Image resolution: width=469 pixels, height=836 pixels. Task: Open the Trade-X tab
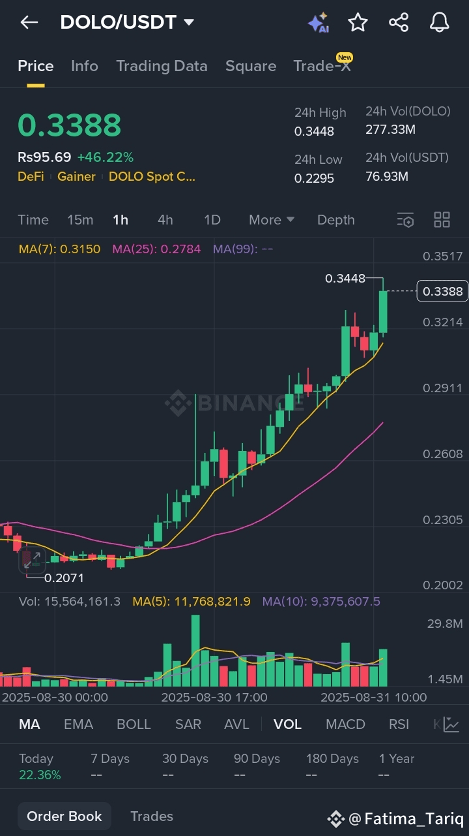pyautogui.click(x=322, y=66)
